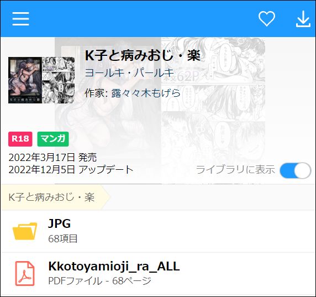Open the hamburger menu
316x297 pixels.
coord(20,19)
